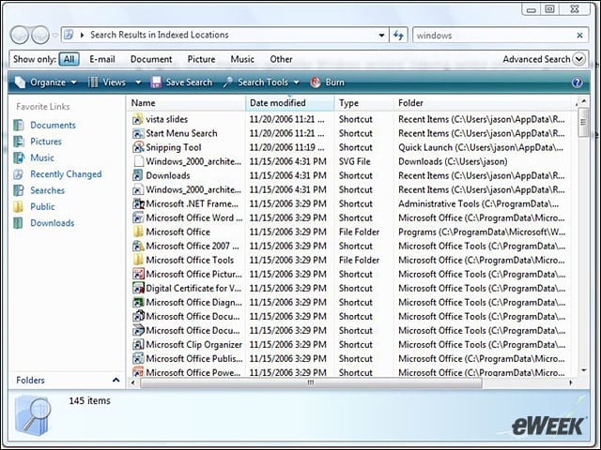Select the Downloads shortcut row name
The width and height of the screenshot is (601, 450).
pos(168,175)
